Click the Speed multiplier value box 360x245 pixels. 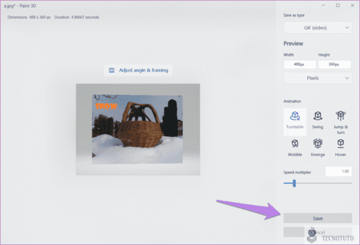click(338, 172)
